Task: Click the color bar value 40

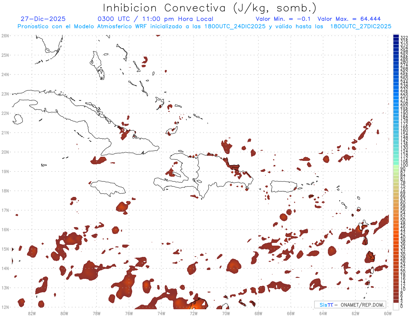Action: pyautogui.click(x=403, y=237)
